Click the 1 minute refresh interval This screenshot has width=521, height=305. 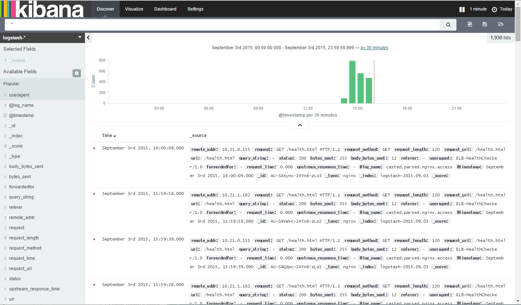point(478,9)
